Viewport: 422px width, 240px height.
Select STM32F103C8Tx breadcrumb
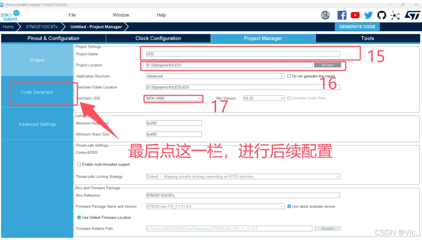point(42,27)
